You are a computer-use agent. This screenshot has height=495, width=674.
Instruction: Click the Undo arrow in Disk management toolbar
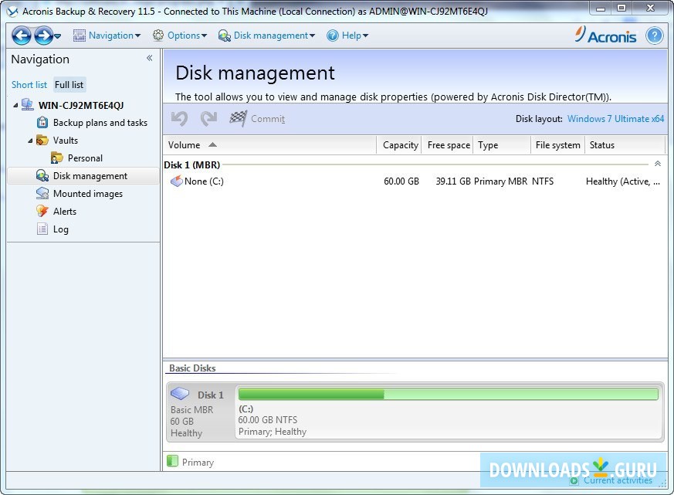178,118
